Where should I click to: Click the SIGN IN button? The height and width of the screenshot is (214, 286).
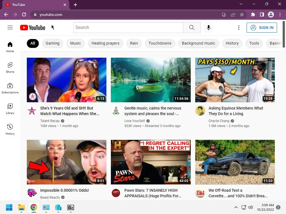click(x=262, y=28)
